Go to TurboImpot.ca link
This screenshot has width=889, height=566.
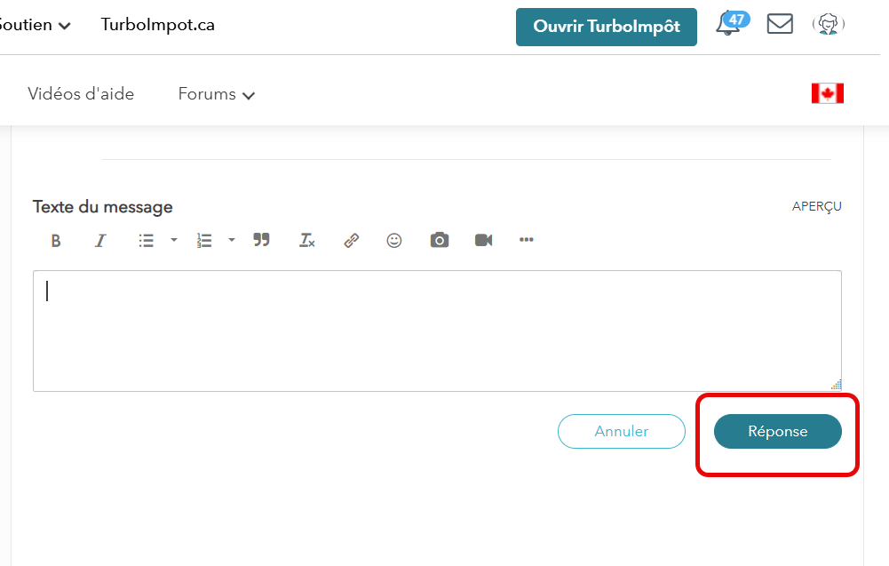[157, 25]
